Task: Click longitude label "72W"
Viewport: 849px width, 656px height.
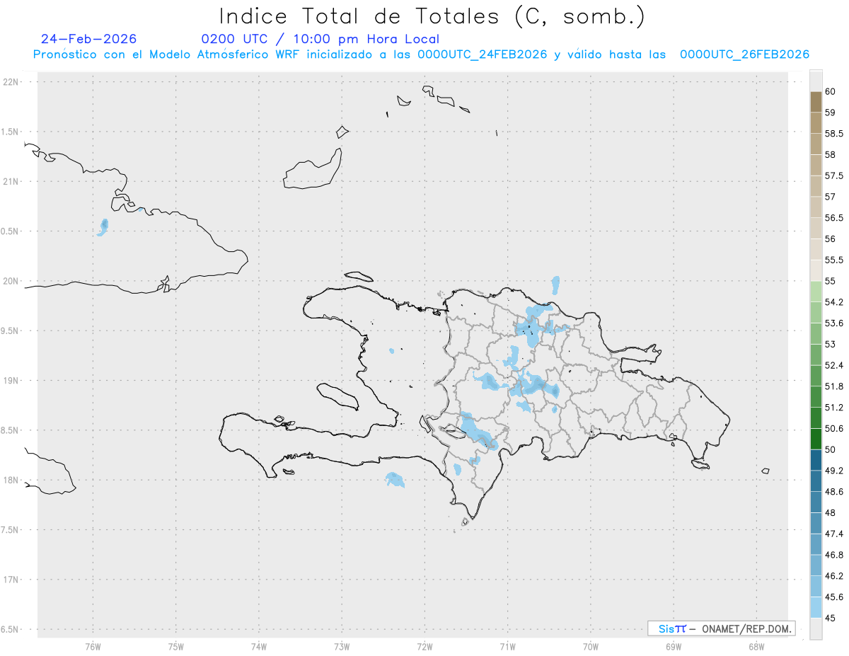Action: click(424, 646)
